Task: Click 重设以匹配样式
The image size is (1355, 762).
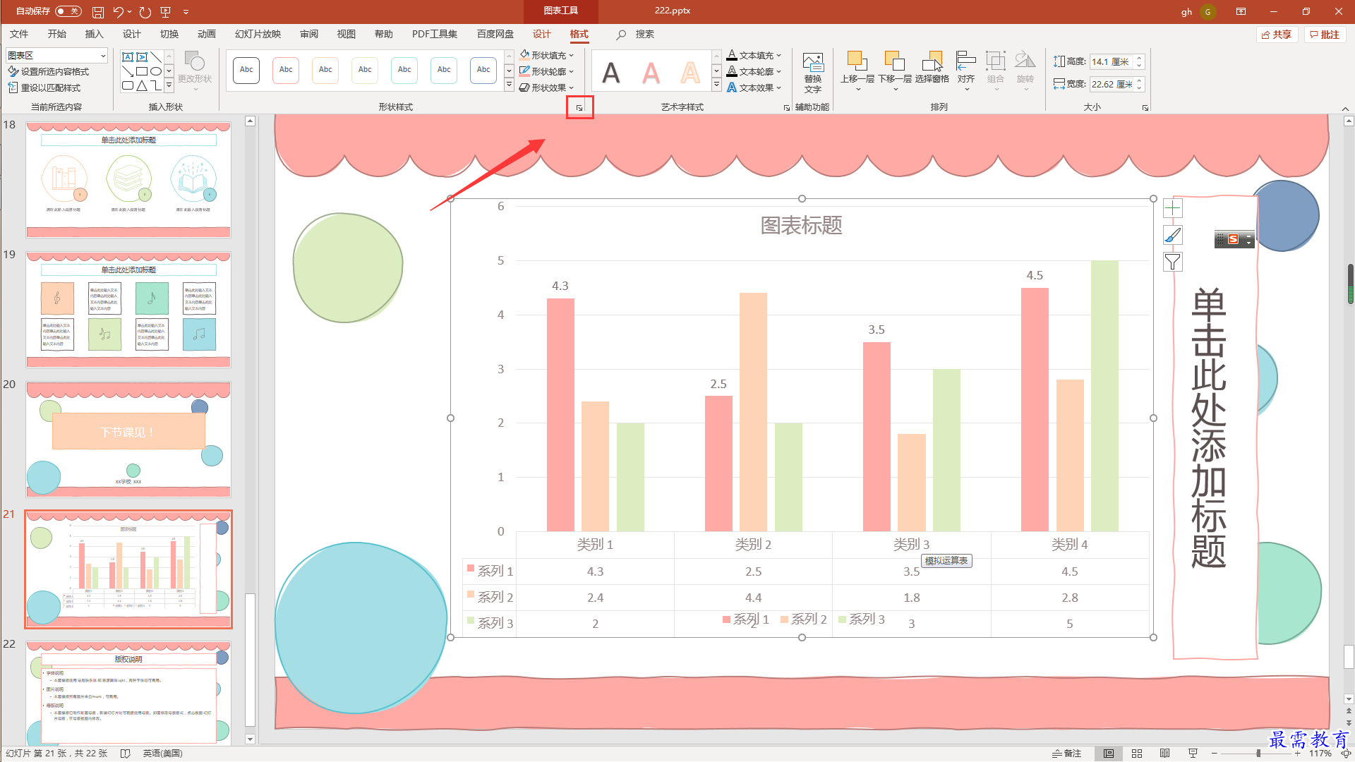Action: pos(44,87)
